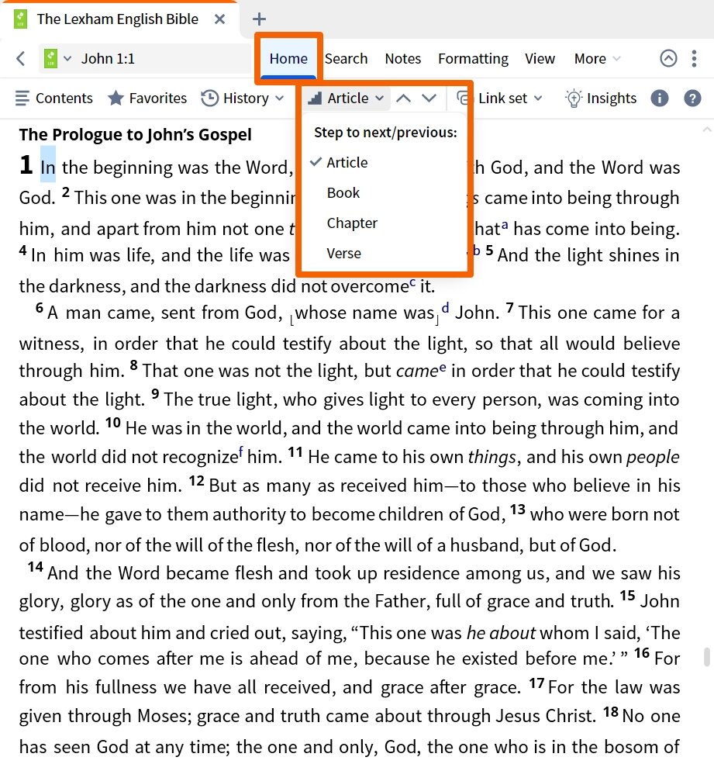Click footnote f after 'recognize'

[241, 451]
